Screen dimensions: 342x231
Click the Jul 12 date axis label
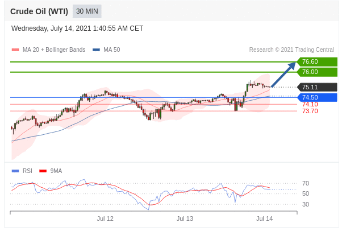(x=105, y=218)
